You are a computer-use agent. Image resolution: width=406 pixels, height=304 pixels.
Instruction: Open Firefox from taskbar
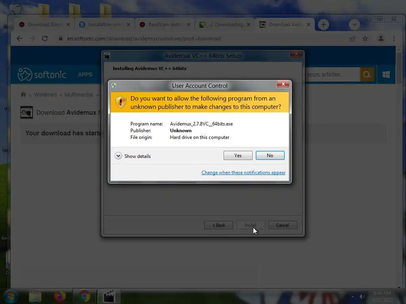60,296
